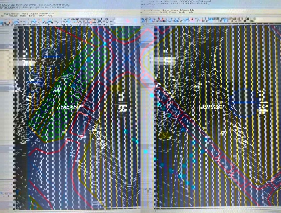Click the status text at bottom-left corner
This screenshot has width=281, height=213.
[6, 194]
